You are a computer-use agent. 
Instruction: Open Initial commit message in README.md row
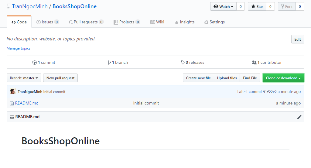point(146,103)
